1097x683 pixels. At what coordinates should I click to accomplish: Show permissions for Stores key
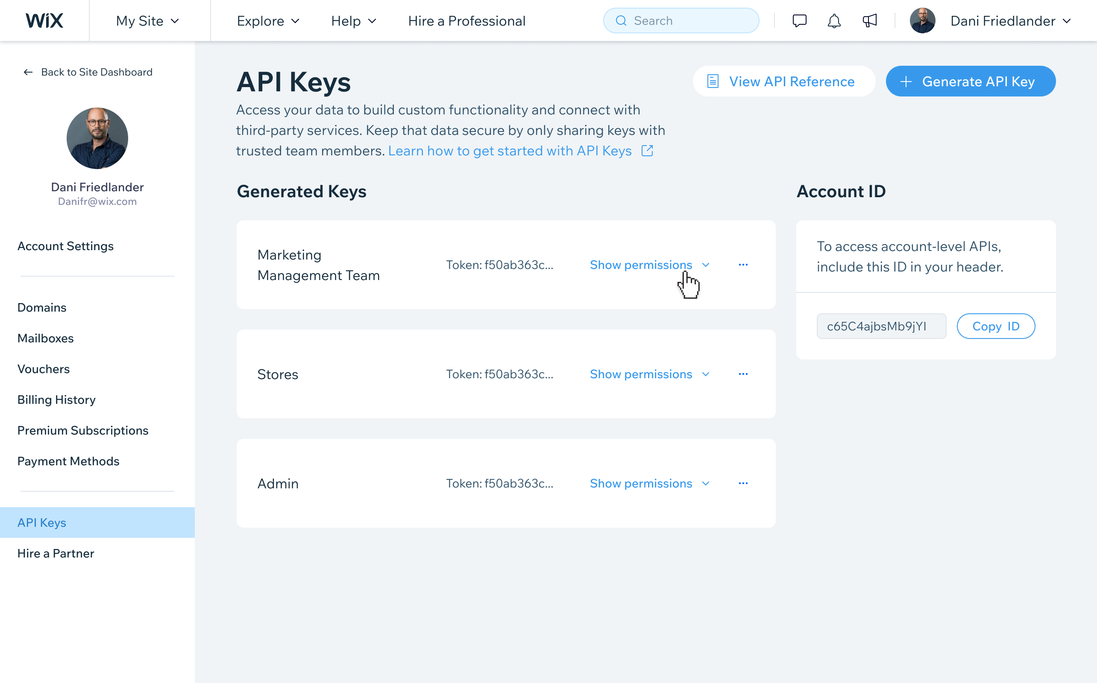(x=650, y=374)
